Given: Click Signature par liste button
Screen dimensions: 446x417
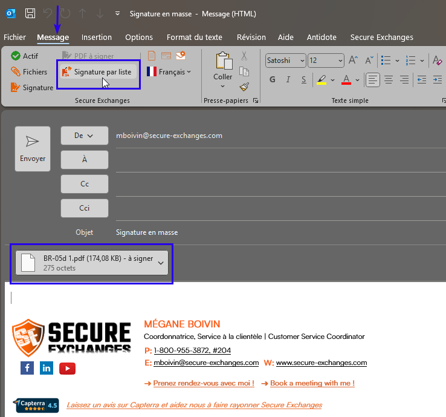Looking at the screenshot, I should 98,72.
